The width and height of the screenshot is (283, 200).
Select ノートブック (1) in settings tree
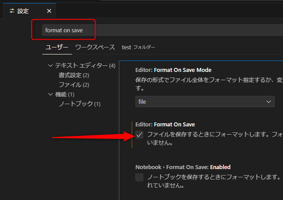pyautogui.click(x=80, y=104)
